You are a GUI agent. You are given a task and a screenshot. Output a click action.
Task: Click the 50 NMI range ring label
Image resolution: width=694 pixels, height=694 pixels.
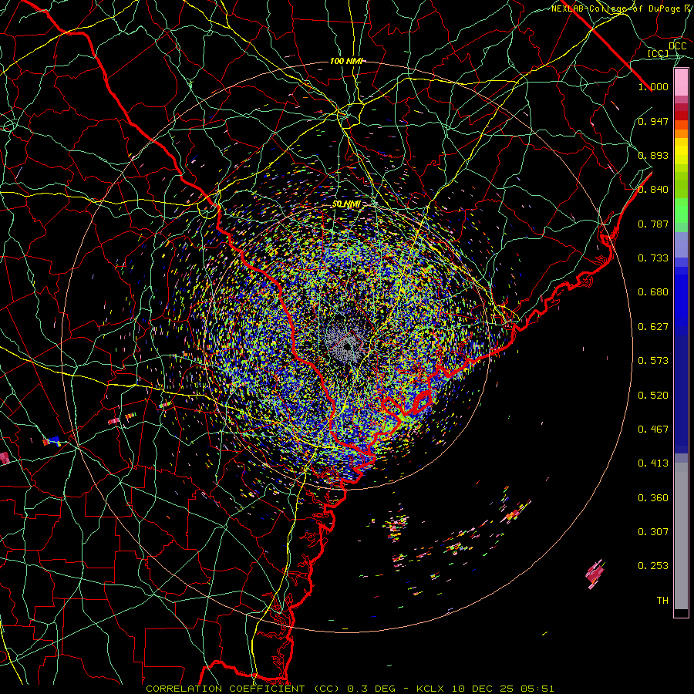pyautogui.click(x=346, y=204)
